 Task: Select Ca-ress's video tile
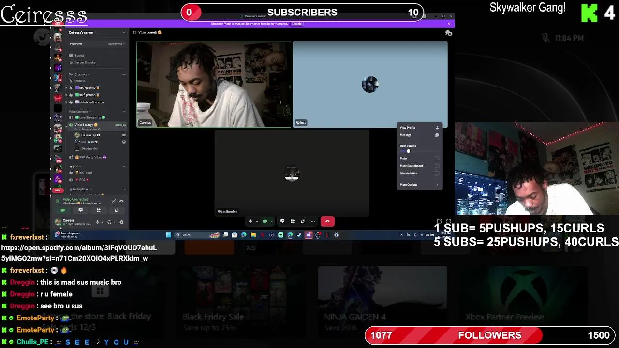click(x=214, y=85)
